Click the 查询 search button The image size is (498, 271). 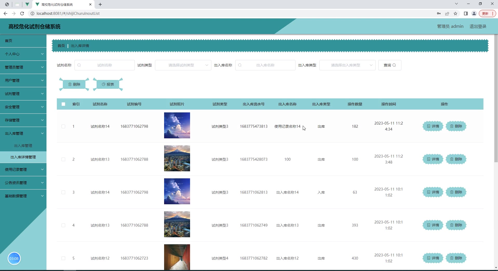[x=390, y=65]
